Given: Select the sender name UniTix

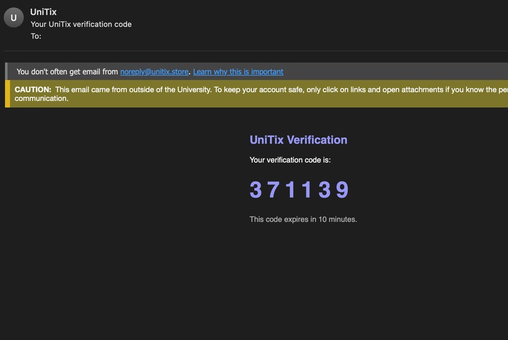Looking at the screenshot, I should pos(43,12).
